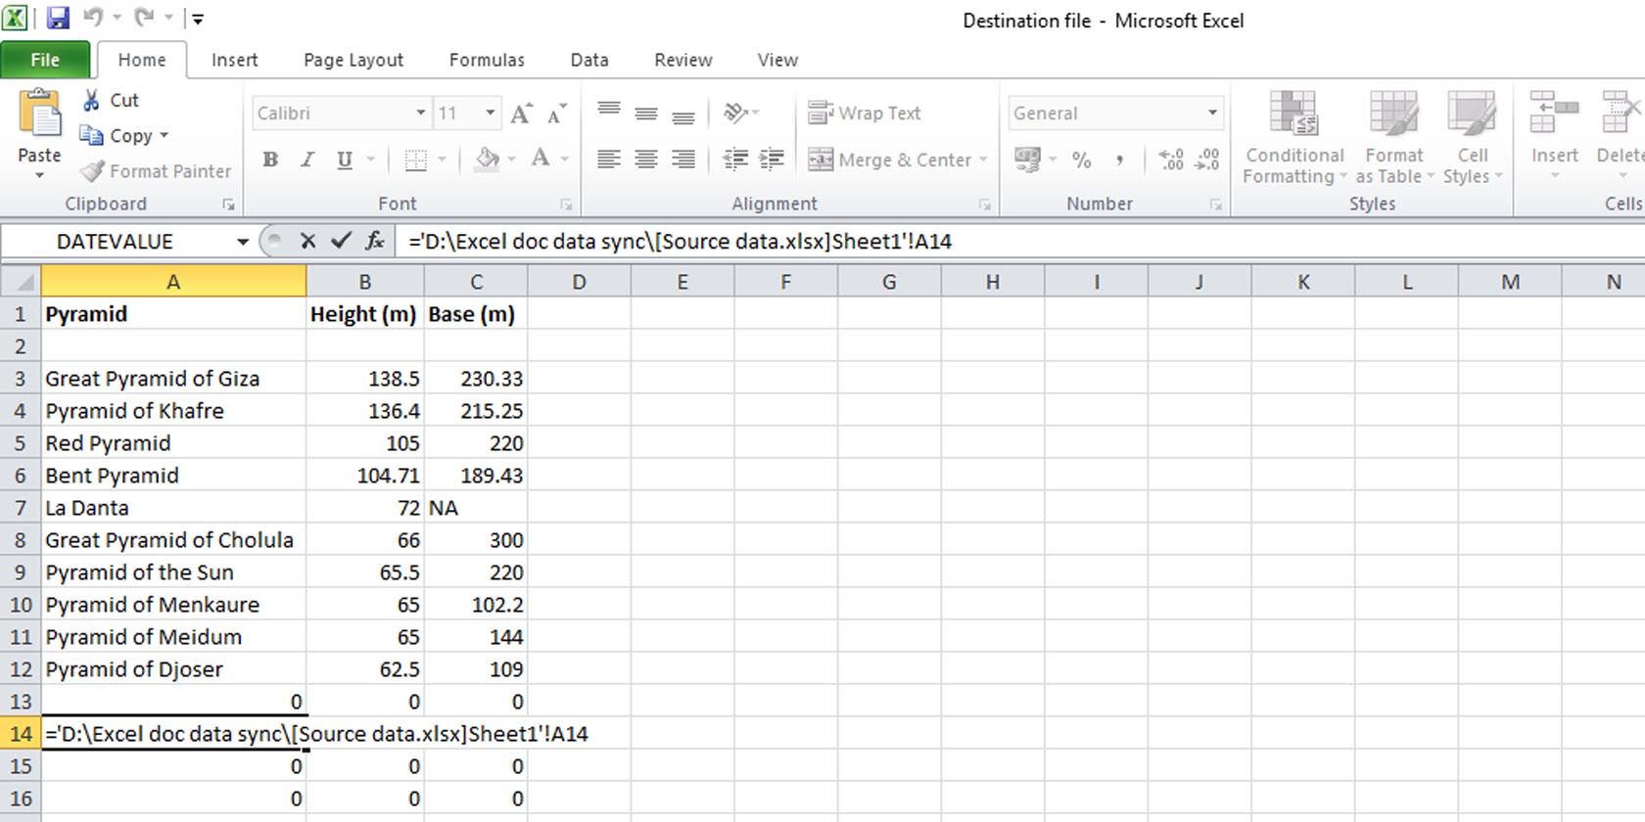The image size is (1645, 822).
Task: Align text right in cell
Action: click(x=683, y=160)
